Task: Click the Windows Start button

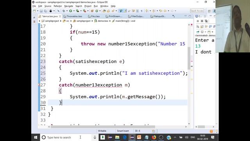Action: [36, 137]
